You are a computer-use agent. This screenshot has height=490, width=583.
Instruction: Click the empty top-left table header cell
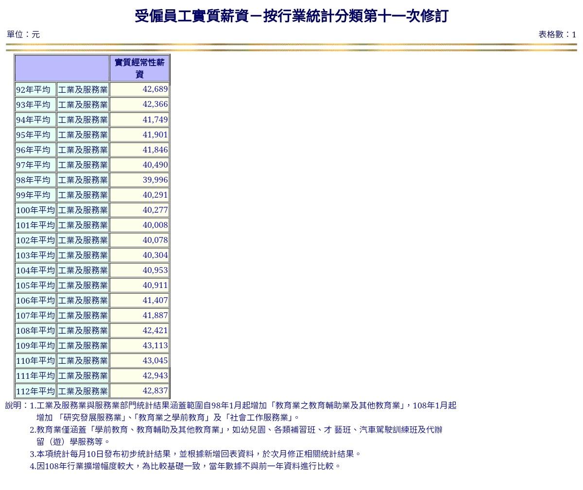pyautogui.click(x=62, y=68)
